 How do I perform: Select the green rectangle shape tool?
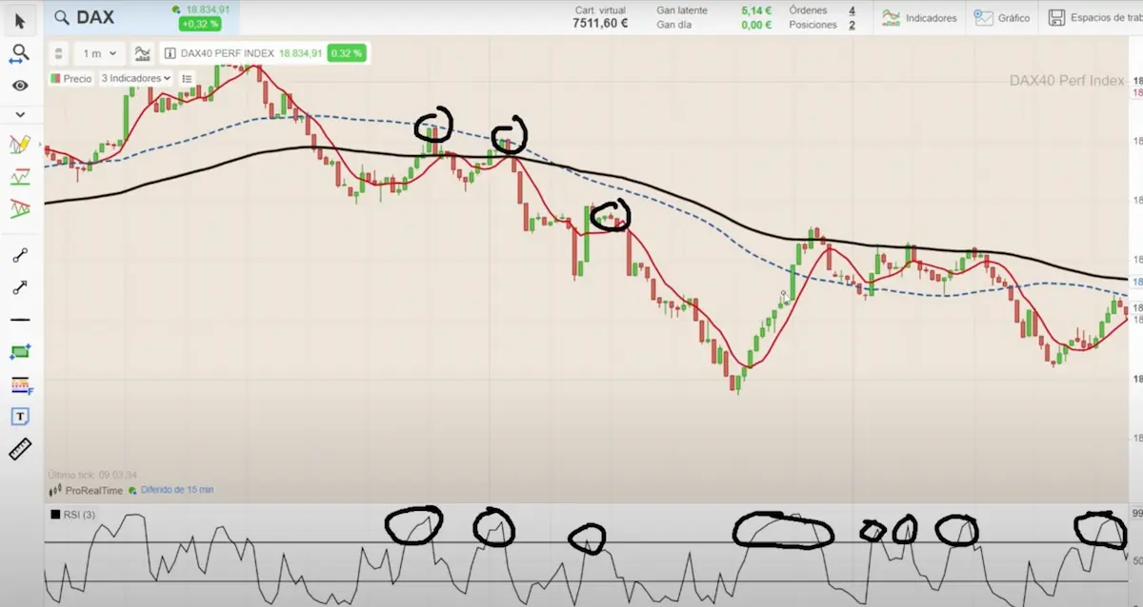coord(20,352)
